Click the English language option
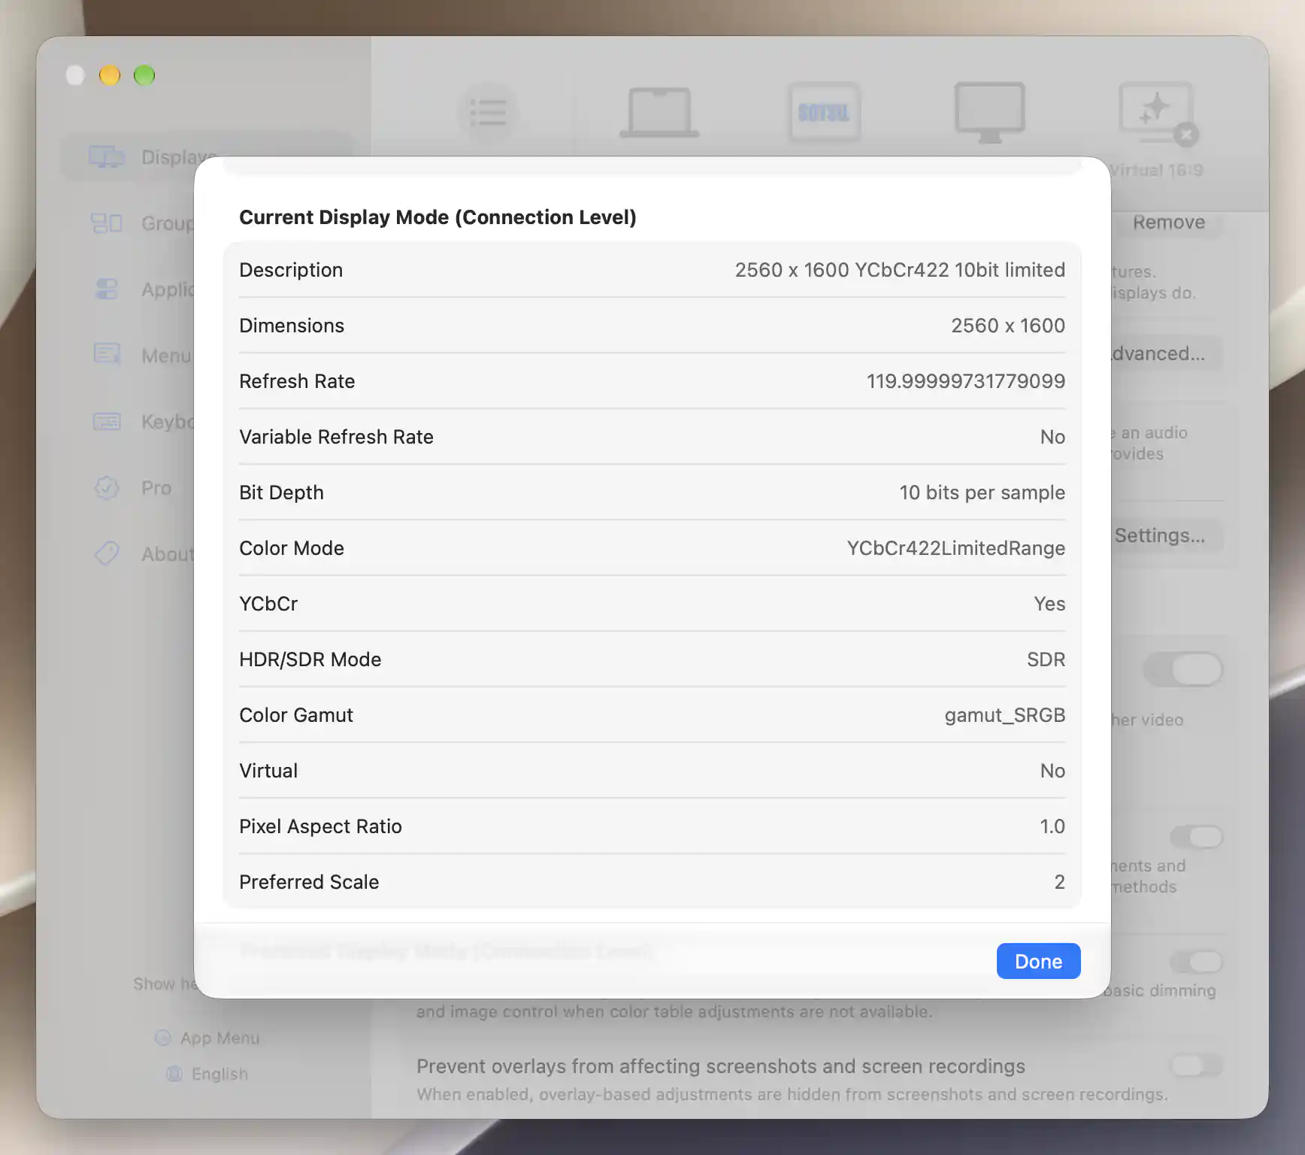Viewport: 1305px width, 1155px height. pos(207,1074)
